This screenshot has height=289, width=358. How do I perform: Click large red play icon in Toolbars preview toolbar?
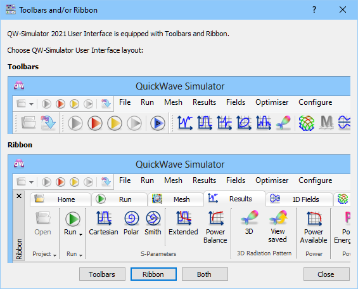point(95,123)
